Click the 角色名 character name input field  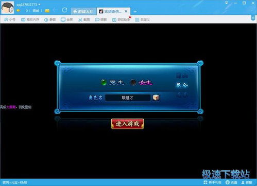click(x=128, y=98)
